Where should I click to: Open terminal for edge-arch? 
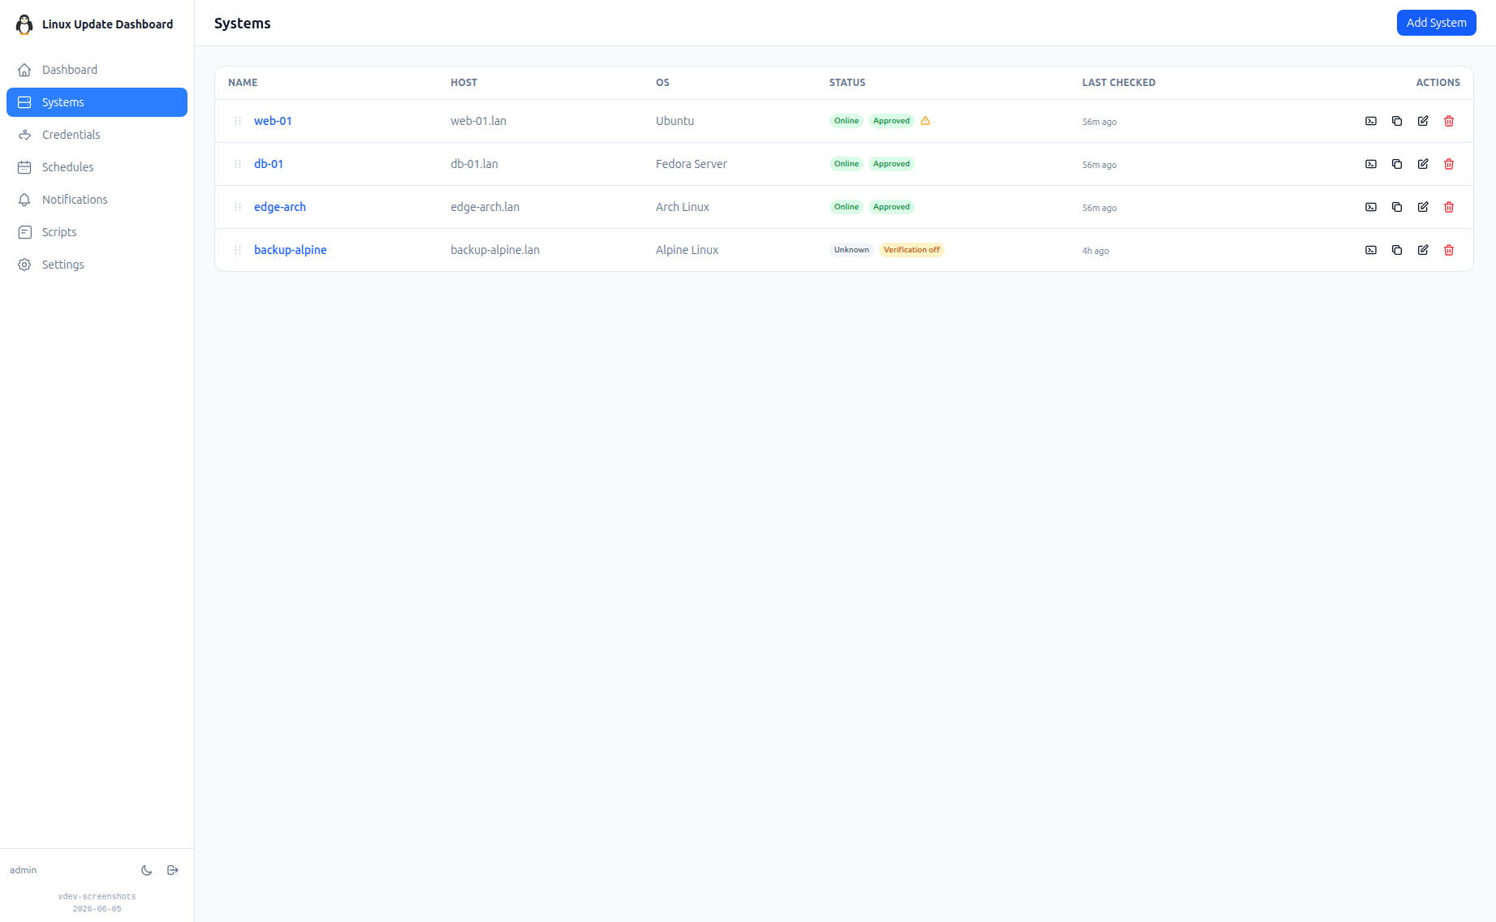pyautogui.click(x=1371, y=207)
